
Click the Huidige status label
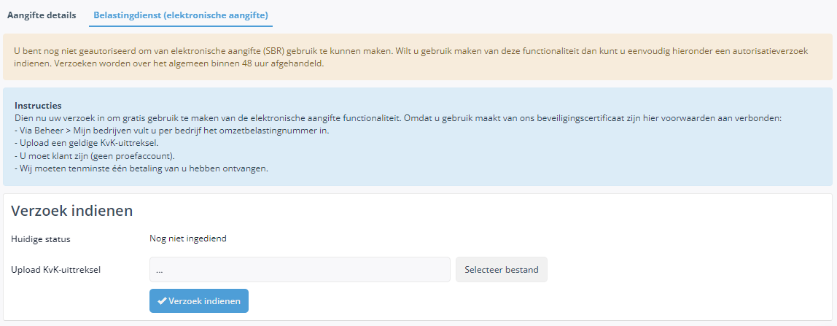pos(41,239)
